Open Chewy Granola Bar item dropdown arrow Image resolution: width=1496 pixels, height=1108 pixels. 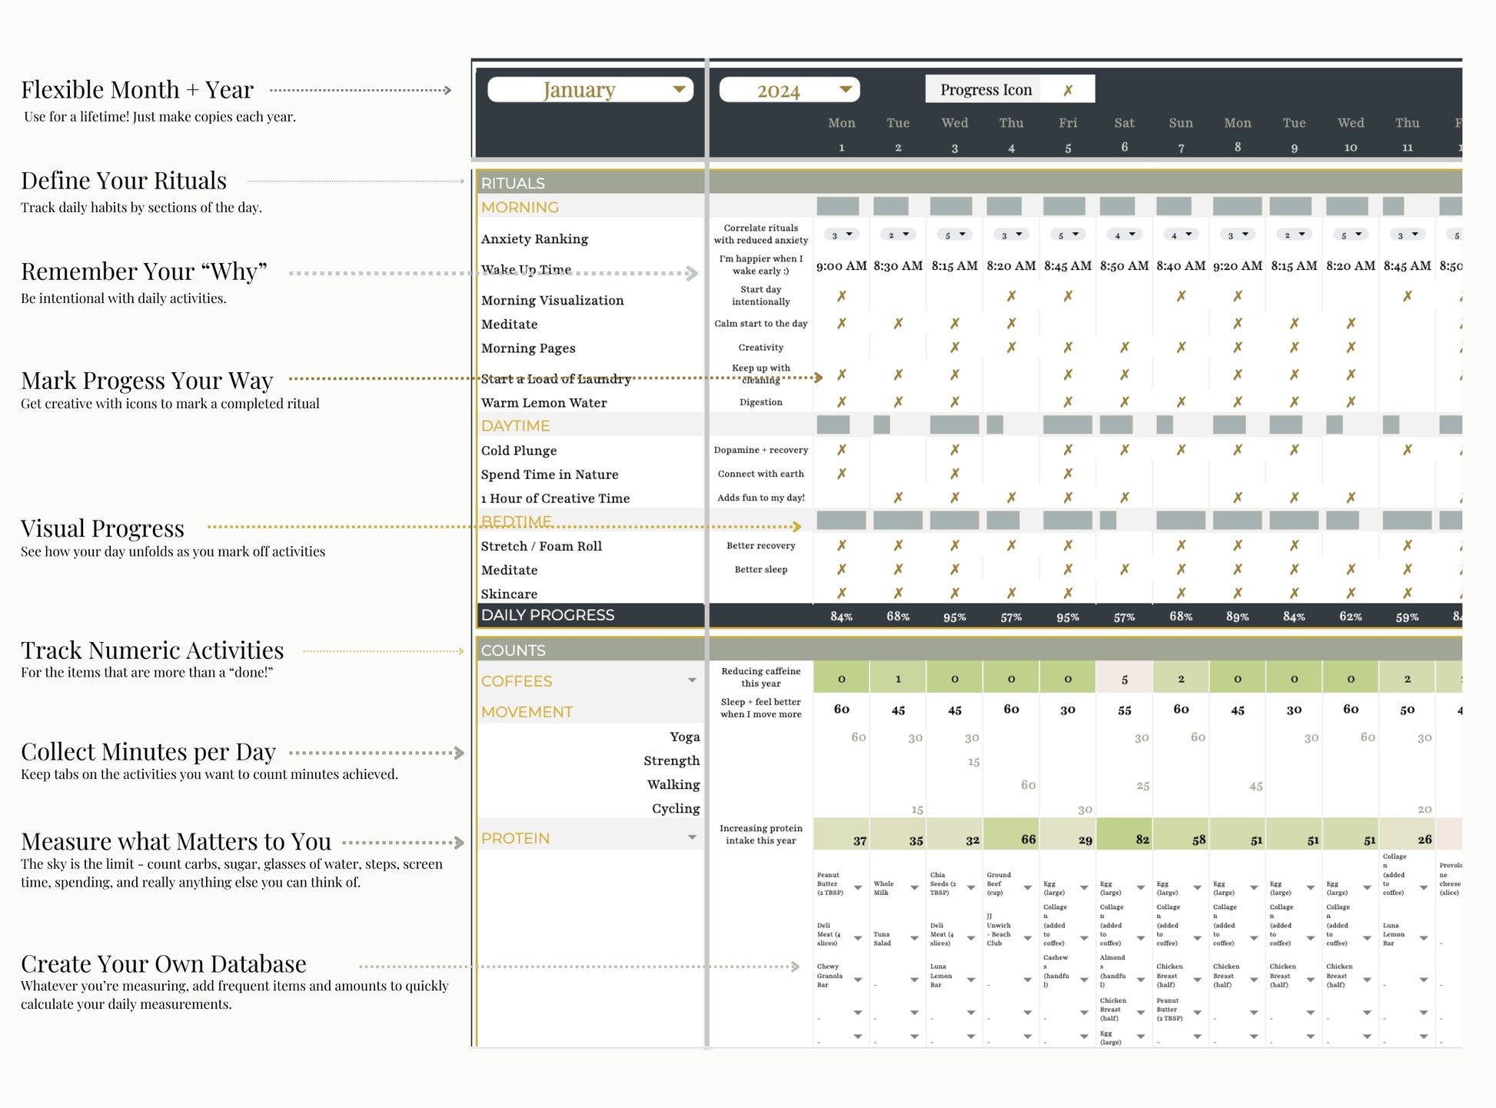pyautogui.click(x=858, y=980)
